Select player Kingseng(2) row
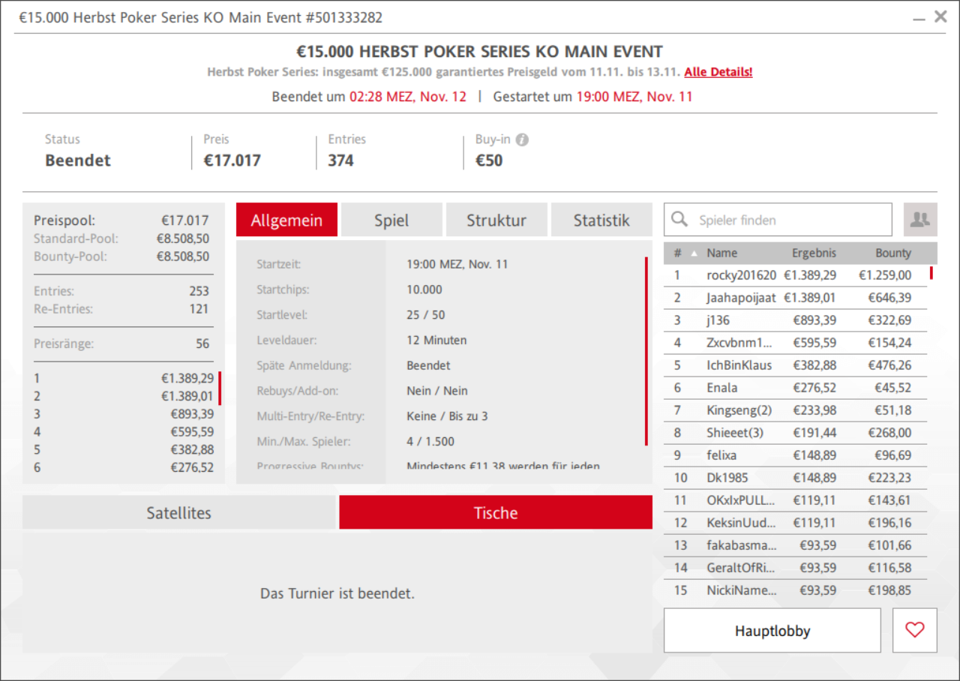The width and height of the screenshot is (960, 681). (x=795, y=410)
